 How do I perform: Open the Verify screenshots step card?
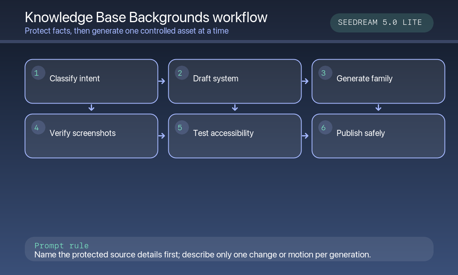(x=91, y=136)
